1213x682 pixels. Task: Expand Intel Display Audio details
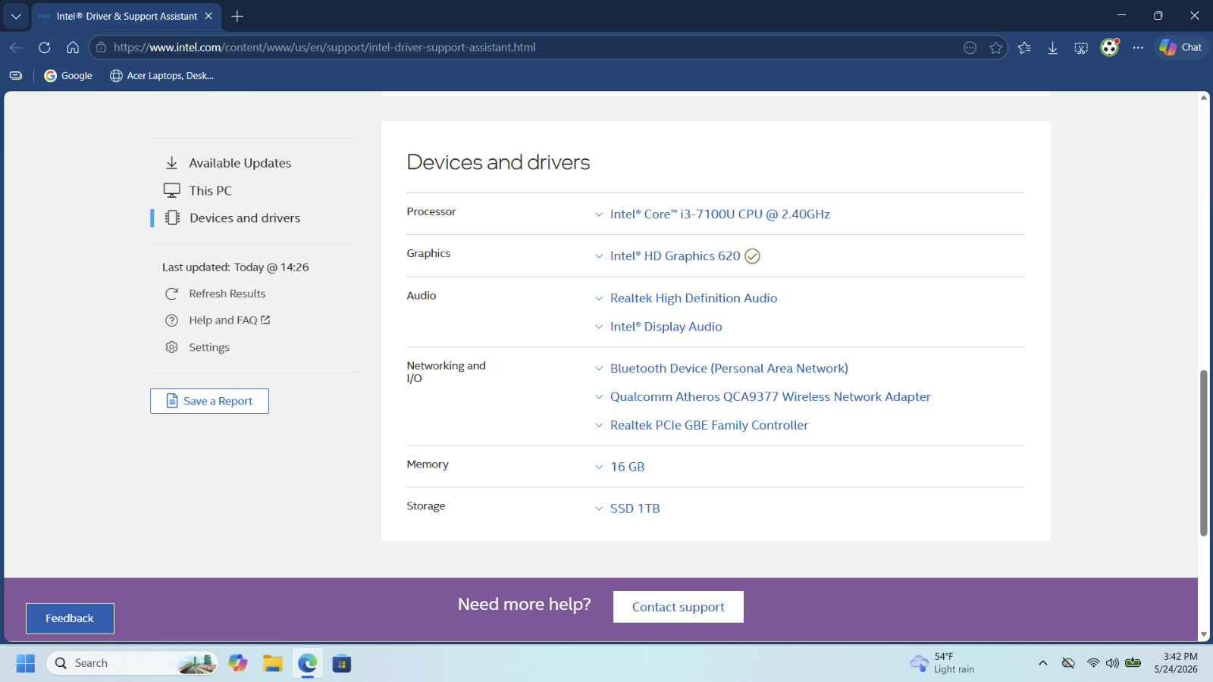(666, 327)
